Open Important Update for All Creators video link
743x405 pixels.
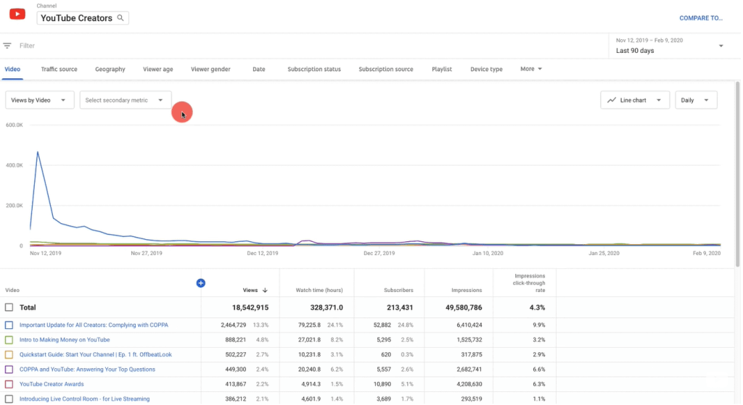[94, 325]
